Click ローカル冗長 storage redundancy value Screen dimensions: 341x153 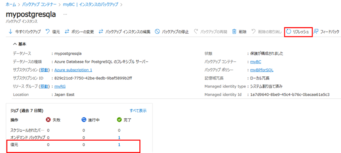260,78
